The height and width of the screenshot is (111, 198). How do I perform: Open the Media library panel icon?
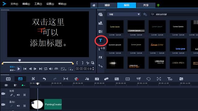click(101, 14)
